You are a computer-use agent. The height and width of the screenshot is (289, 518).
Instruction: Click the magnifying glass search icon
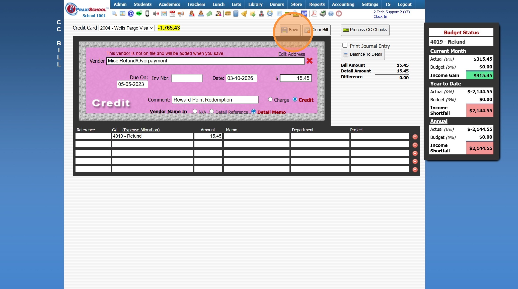(x=114, y=14)
